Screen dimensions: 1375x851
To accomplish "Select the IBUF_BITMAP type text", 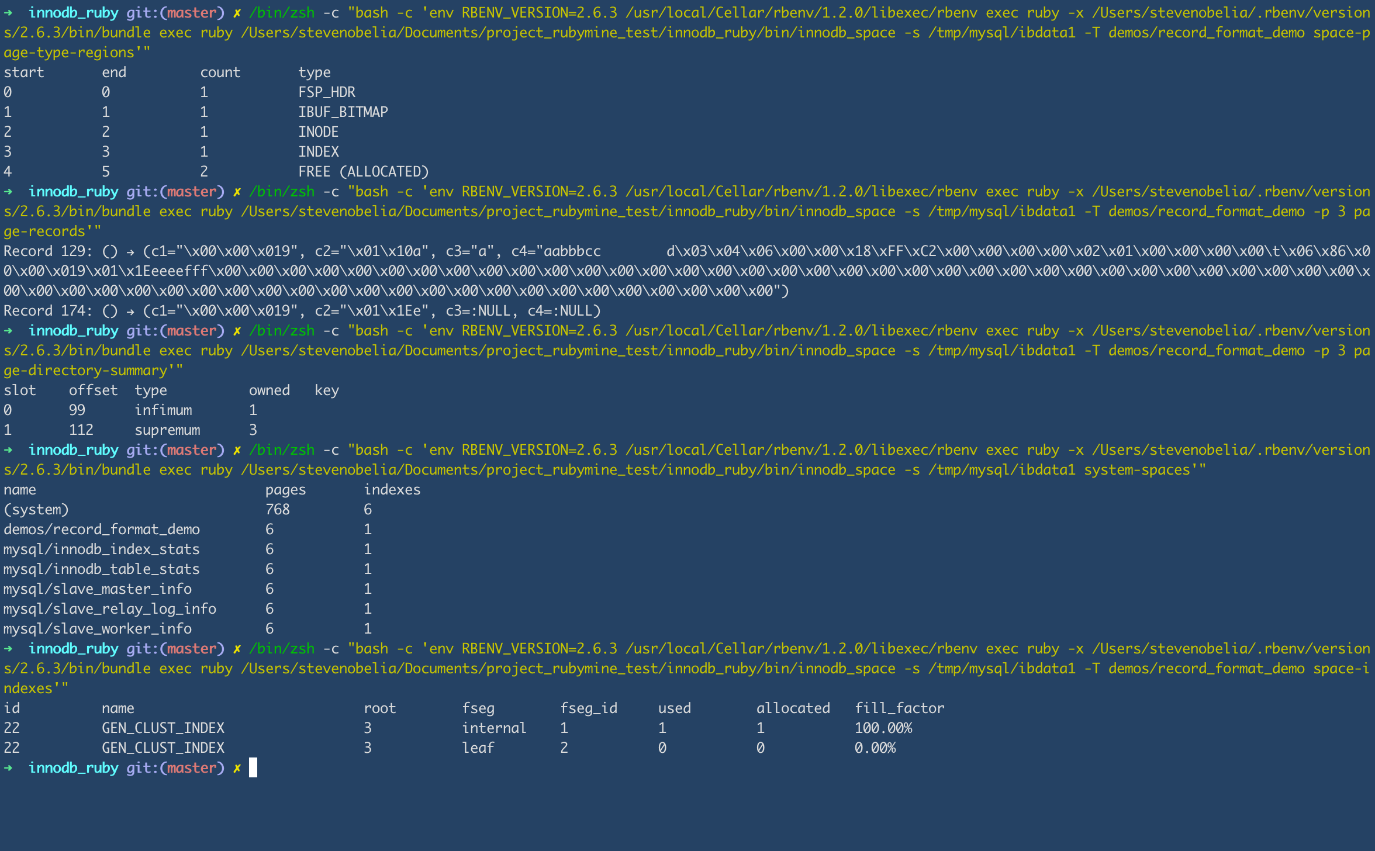I will [343, 112].
